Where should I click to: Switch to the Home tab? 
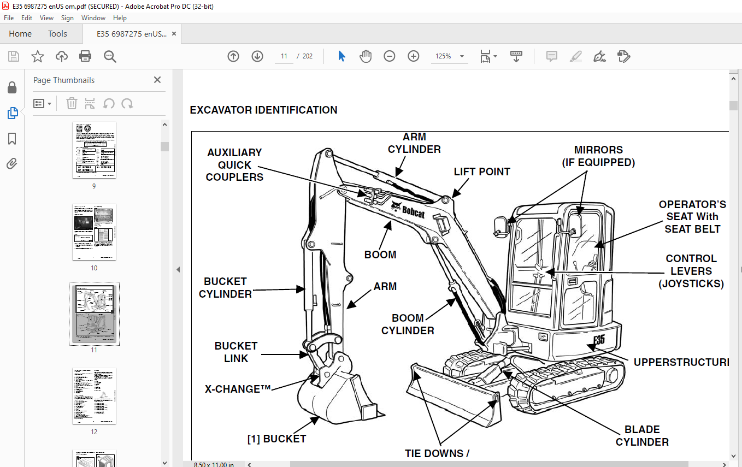tap(20, 34)
